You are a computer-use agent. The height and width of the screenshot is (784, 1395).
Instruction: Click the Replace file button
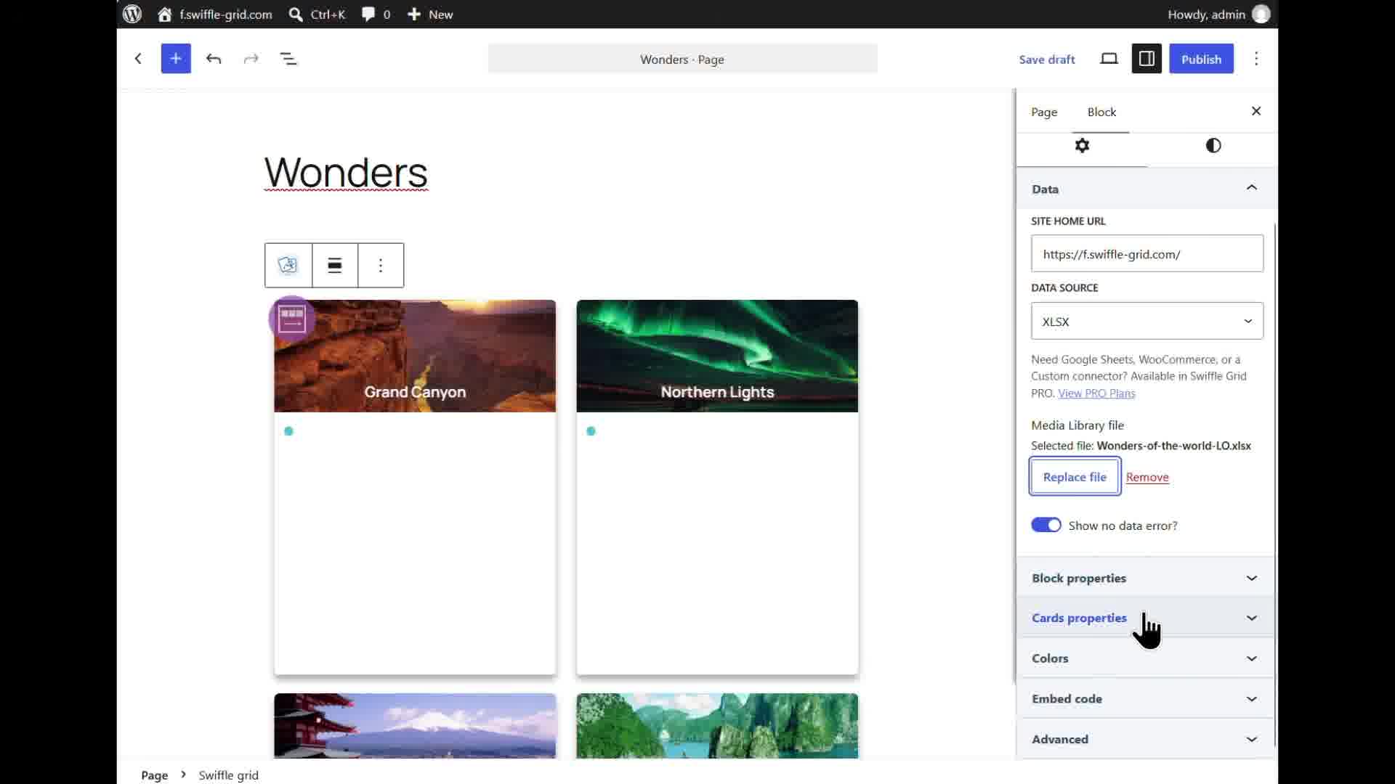pyautogui.click(x=1075, y=477)
